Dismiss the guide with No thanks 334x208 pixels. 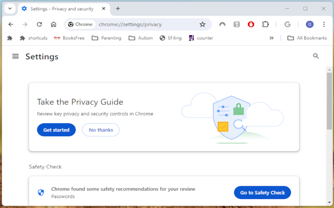coord(101,130)
